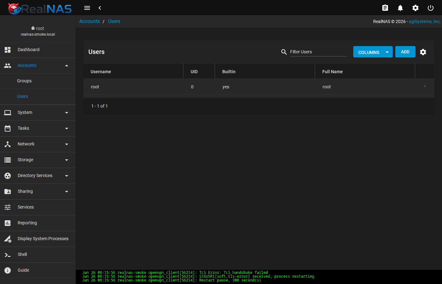The width and height of the screenshot is (442, 284).
Task: Click the Accounts people icon
Action: point(8,65)
